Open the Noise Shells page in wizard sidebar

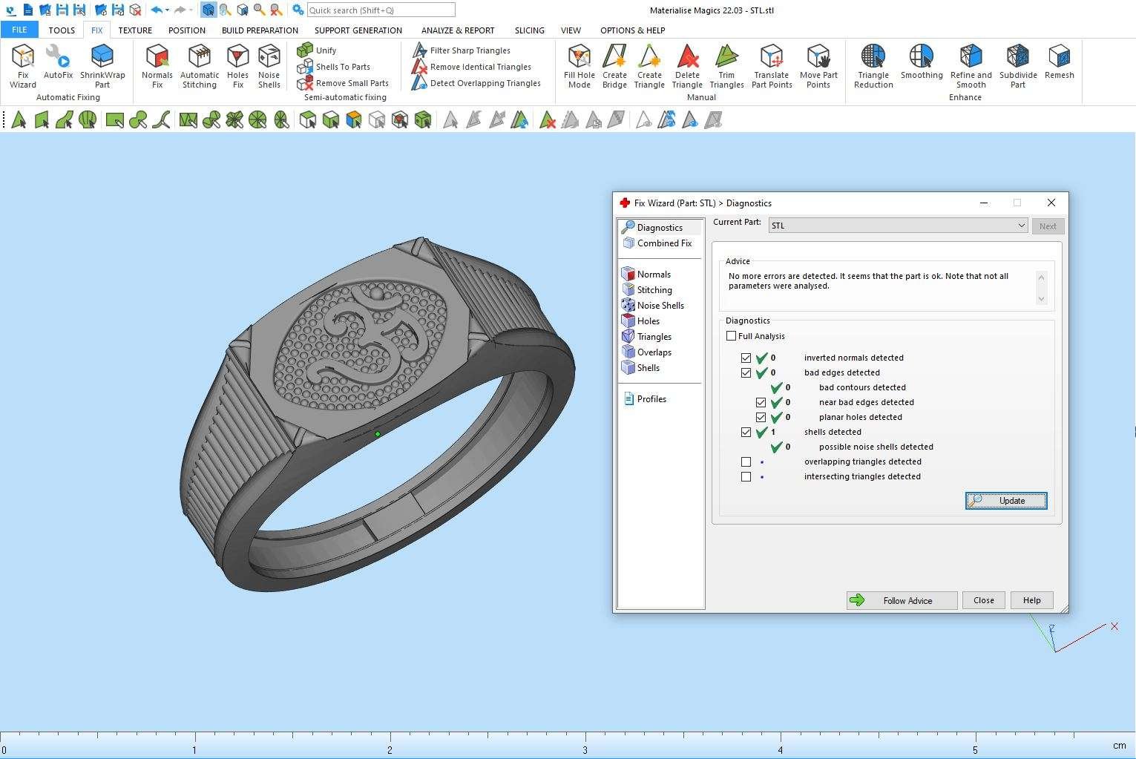click(660, 306)
